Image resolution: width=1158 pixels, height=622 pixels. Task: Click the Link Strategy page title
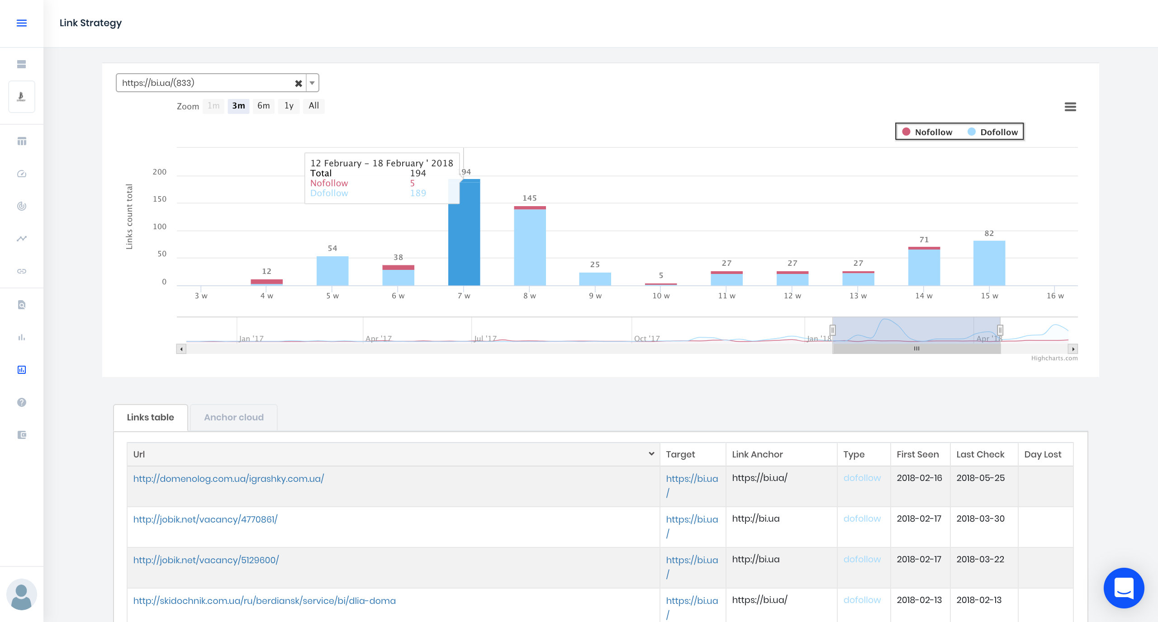(x=90, y=23)
